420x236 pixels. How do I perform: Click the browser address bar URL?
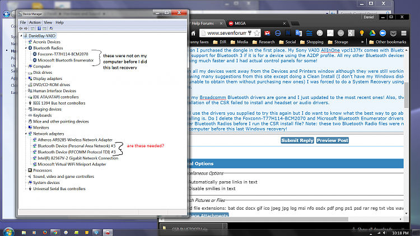point(227,33)
